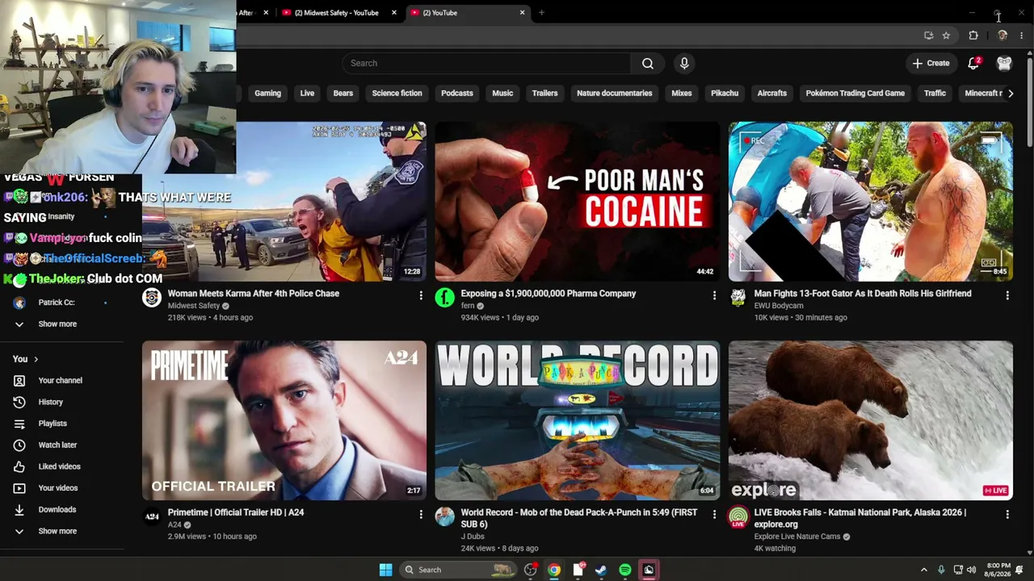Open the J Dubs channel avatar
Screen dimensions: 1034x581
click(445, 517)
